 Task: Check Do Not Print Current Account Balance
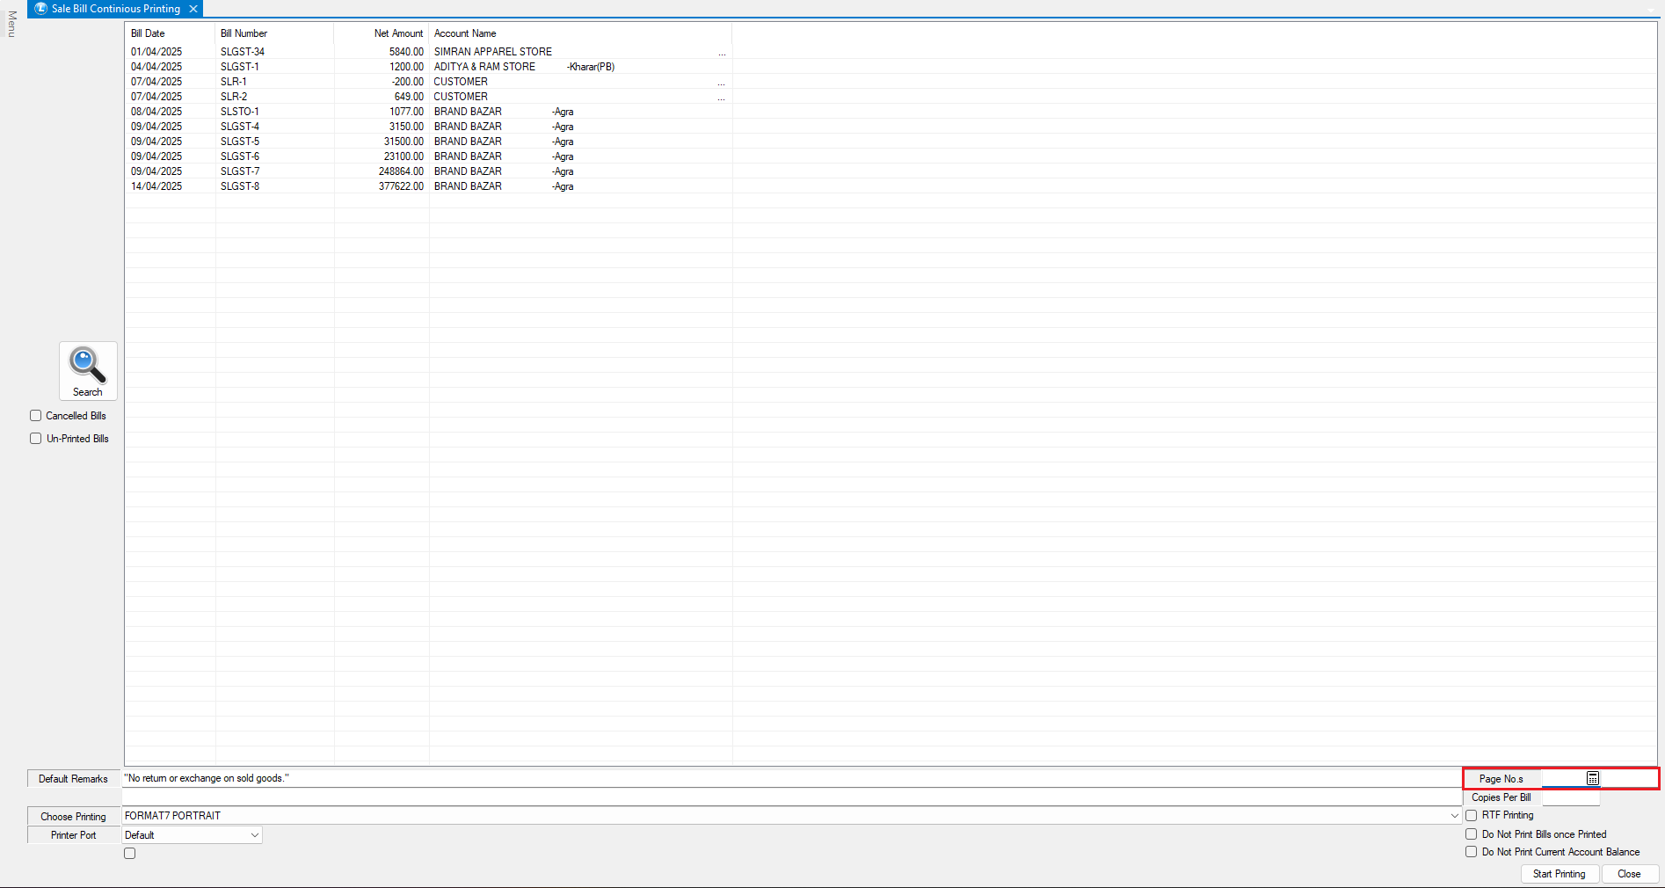[x=1471, y=852]
